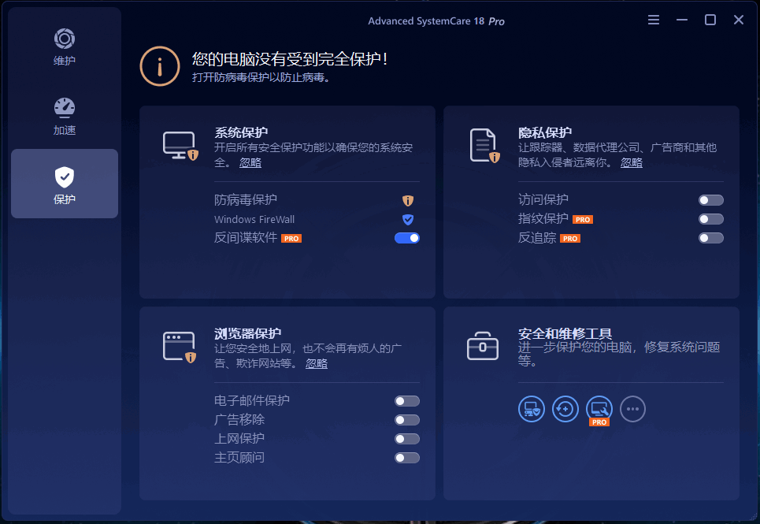Click the 打开防病毒保护以防止病毒 message
The image size is (760, 524).
coord(261,77)
